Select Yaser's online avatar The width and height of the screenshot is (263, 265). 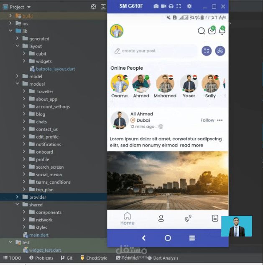coord(189,83)
